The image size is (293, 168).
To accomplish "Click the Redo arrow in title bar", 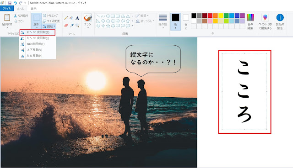I will [21, 3].
